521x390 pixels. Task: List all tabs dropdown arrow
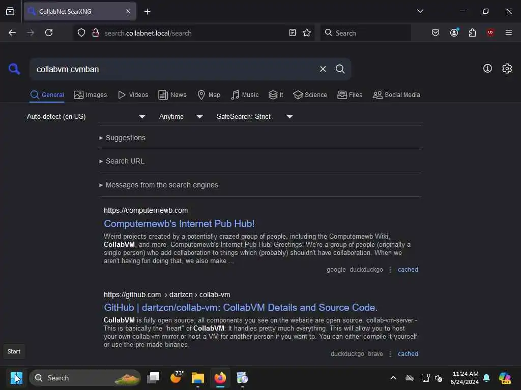pos(420,11)
